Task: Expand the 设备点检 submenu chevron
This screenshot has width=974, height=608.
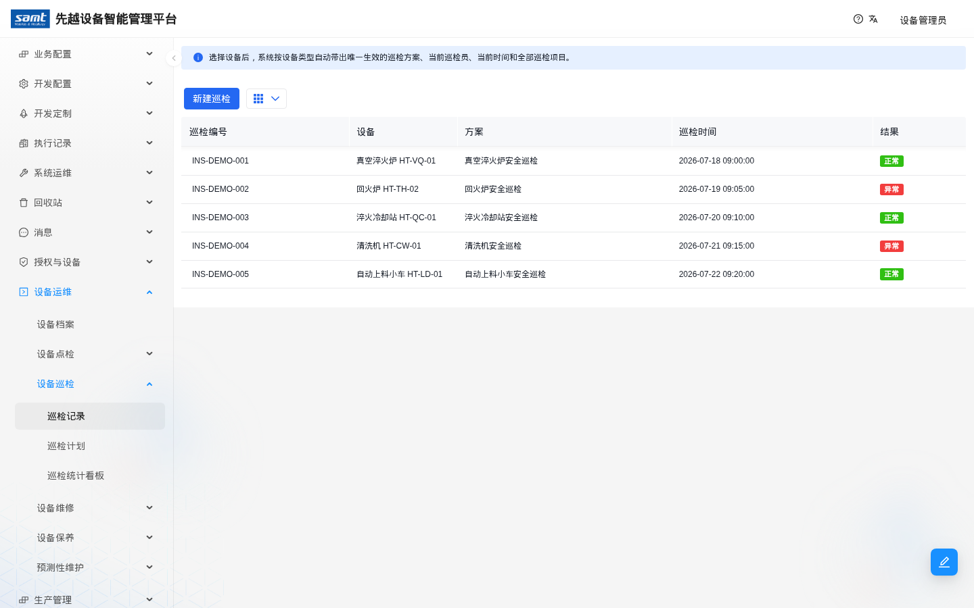Action: pyautogui.click(x=149, y=354)
